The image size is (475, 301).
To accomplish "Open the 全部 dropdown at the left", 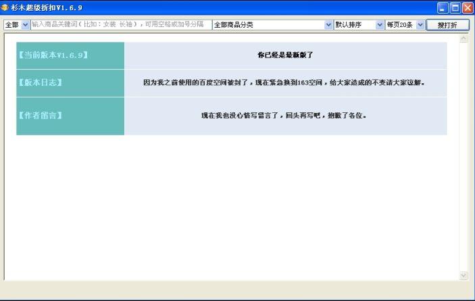I will coord(17,25).
